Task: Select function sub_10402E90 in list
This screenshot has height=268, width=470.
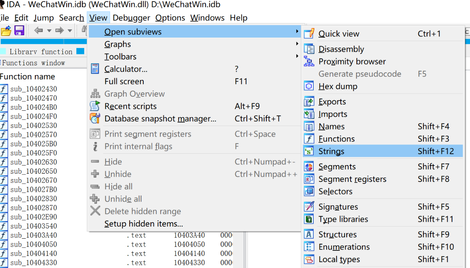Action: click(34, 217)
